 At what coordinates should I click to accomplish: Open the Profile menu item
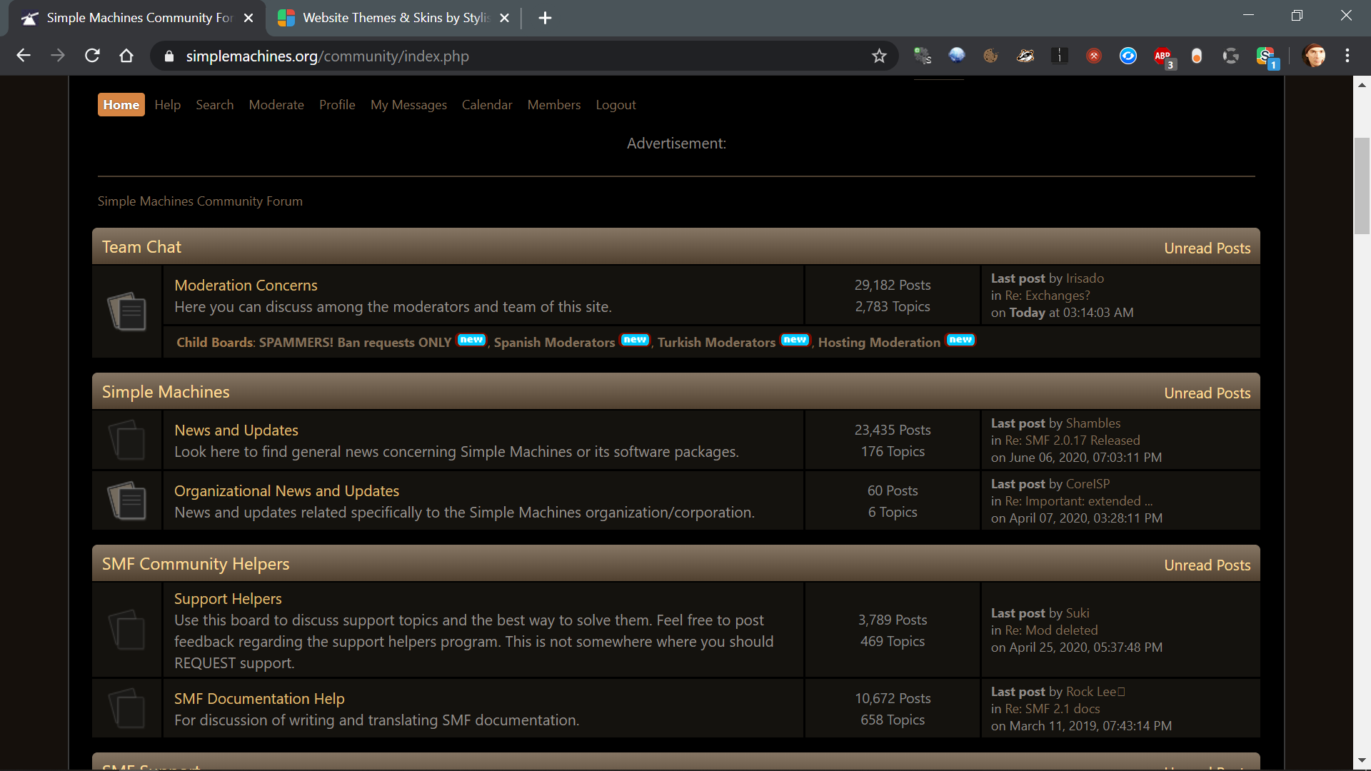pos(337,105)
